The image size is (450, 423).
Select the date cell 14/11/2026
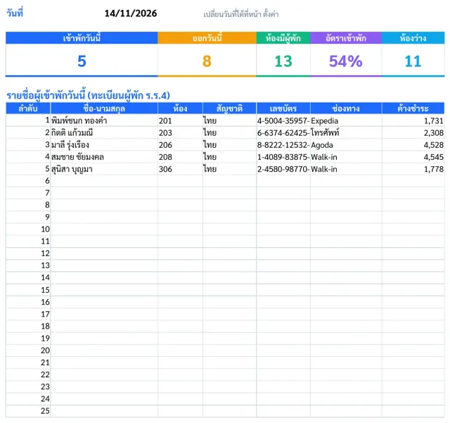[x=131, y=13]
